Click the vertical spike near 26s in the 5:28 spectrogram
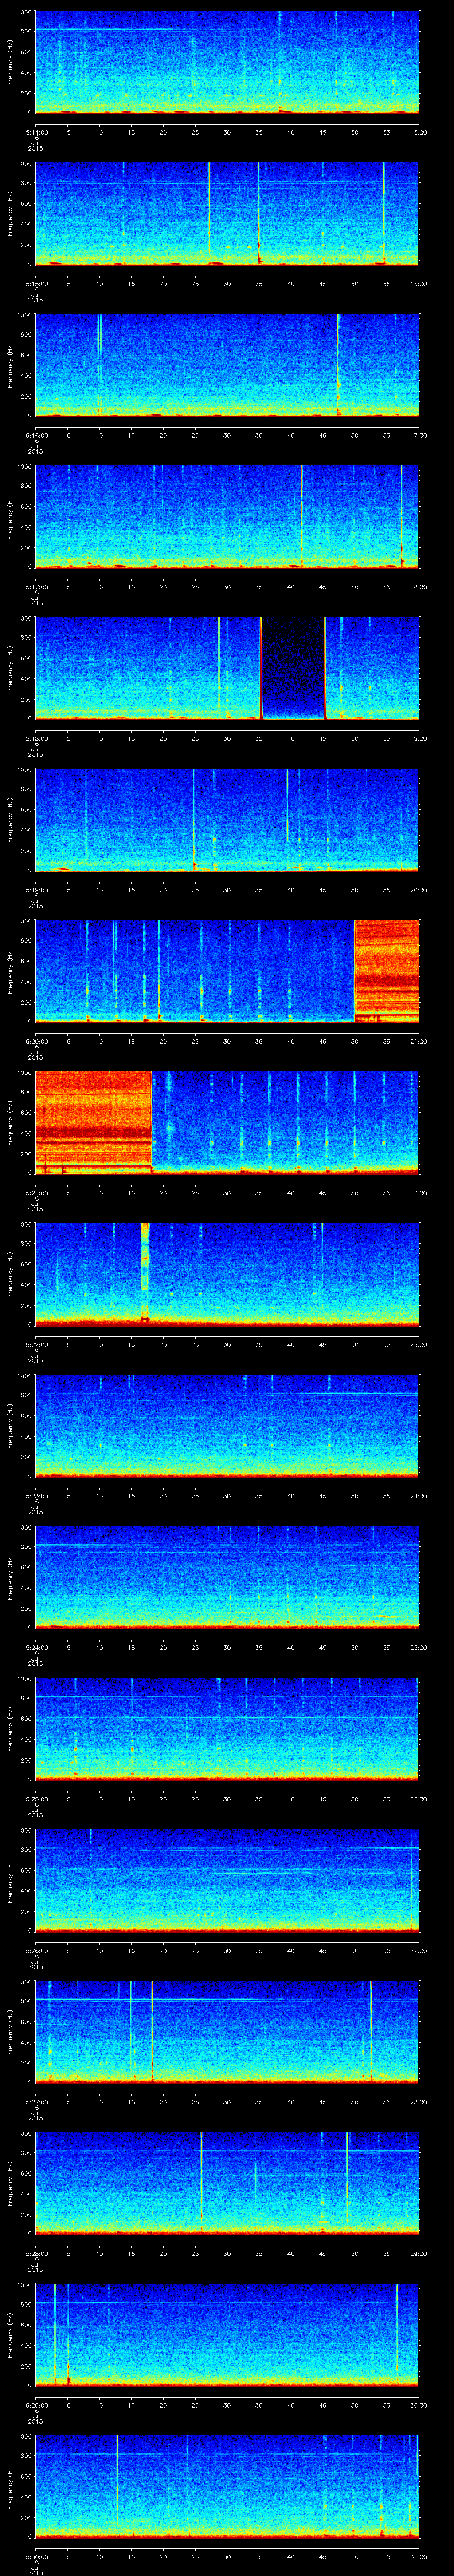The height and width of the screenshot is (2576, 454). tap(202, 2182)
